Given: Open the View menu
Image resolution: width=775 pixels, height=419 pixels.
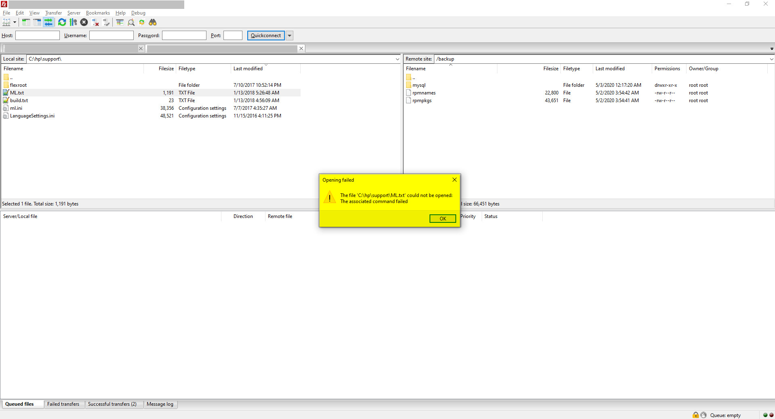Looking at the screenshot, I should click(34, 13).
